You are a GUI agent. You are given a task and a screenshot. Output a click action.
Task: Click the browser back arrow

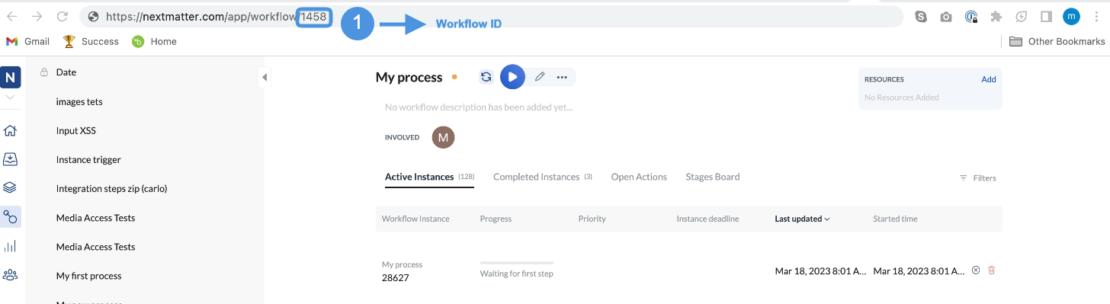click(11, 16)
